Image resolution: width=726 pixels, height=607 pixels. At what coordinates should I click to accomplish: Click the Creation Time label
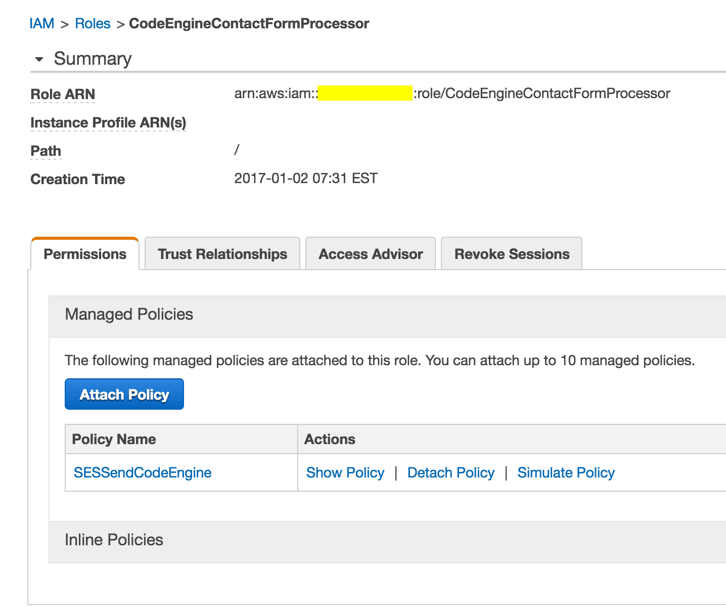(78, 180)
